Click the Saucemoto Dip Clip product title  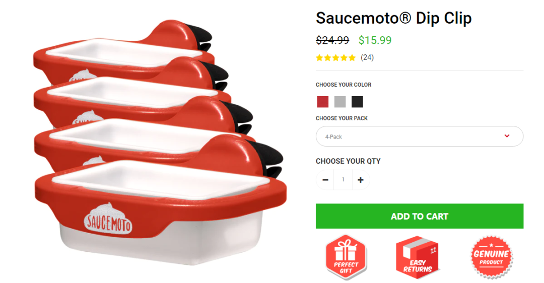click(x=394, y=18)
